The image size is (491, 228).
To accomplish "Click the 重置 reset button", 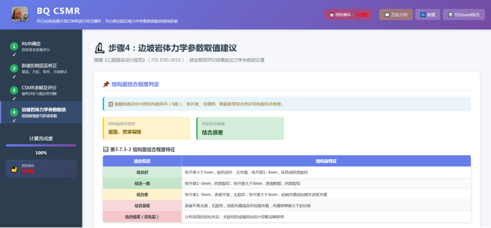I will (x=428, y=14).
